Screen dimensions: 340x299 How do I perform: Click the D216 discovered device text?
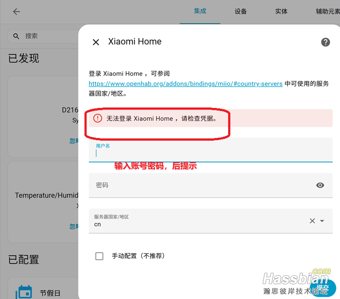[x=70, y=110]
